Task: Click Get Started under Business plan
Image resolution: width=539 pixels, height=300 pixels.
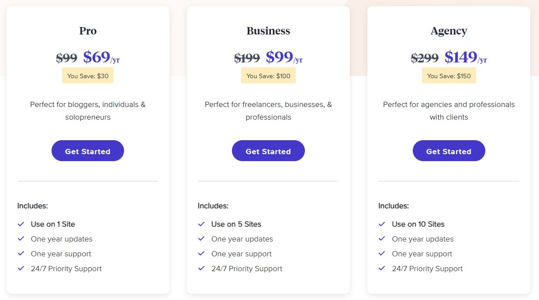Action: coord(268,151)
